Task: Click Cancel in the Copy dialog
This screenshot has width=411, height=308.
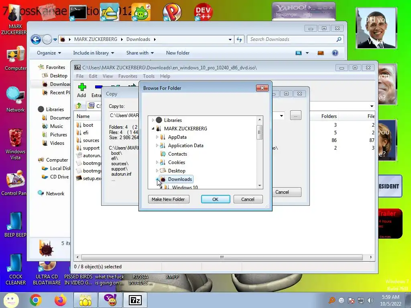Action: pyautogui.click(x=286, y=192)
